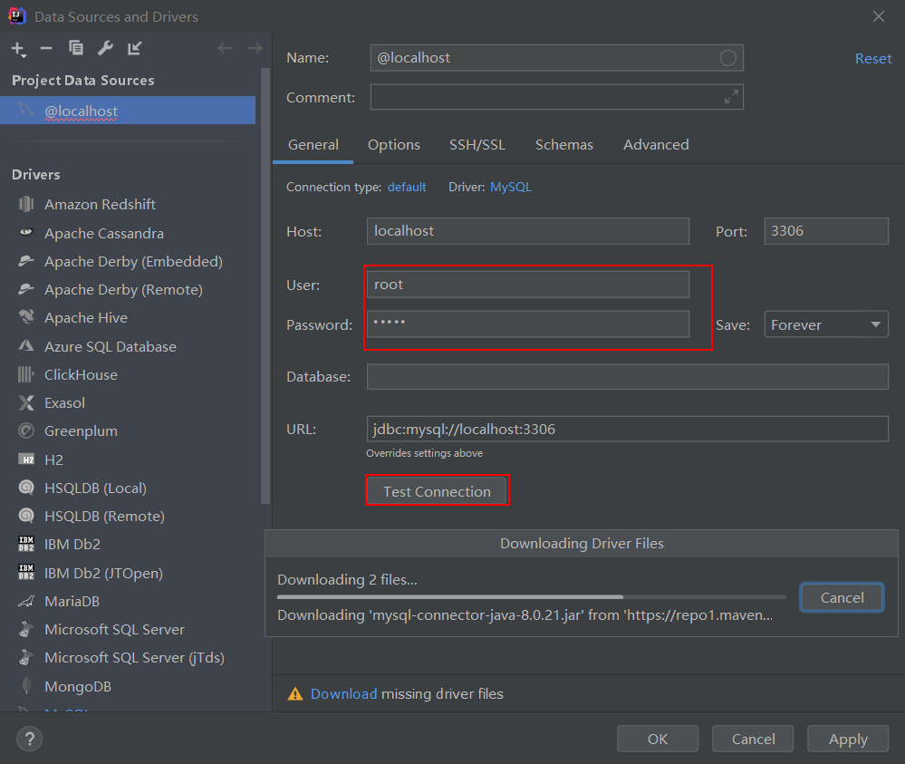Click the MariaDB driver icon
905x764 pixels.
pos(26,601)
